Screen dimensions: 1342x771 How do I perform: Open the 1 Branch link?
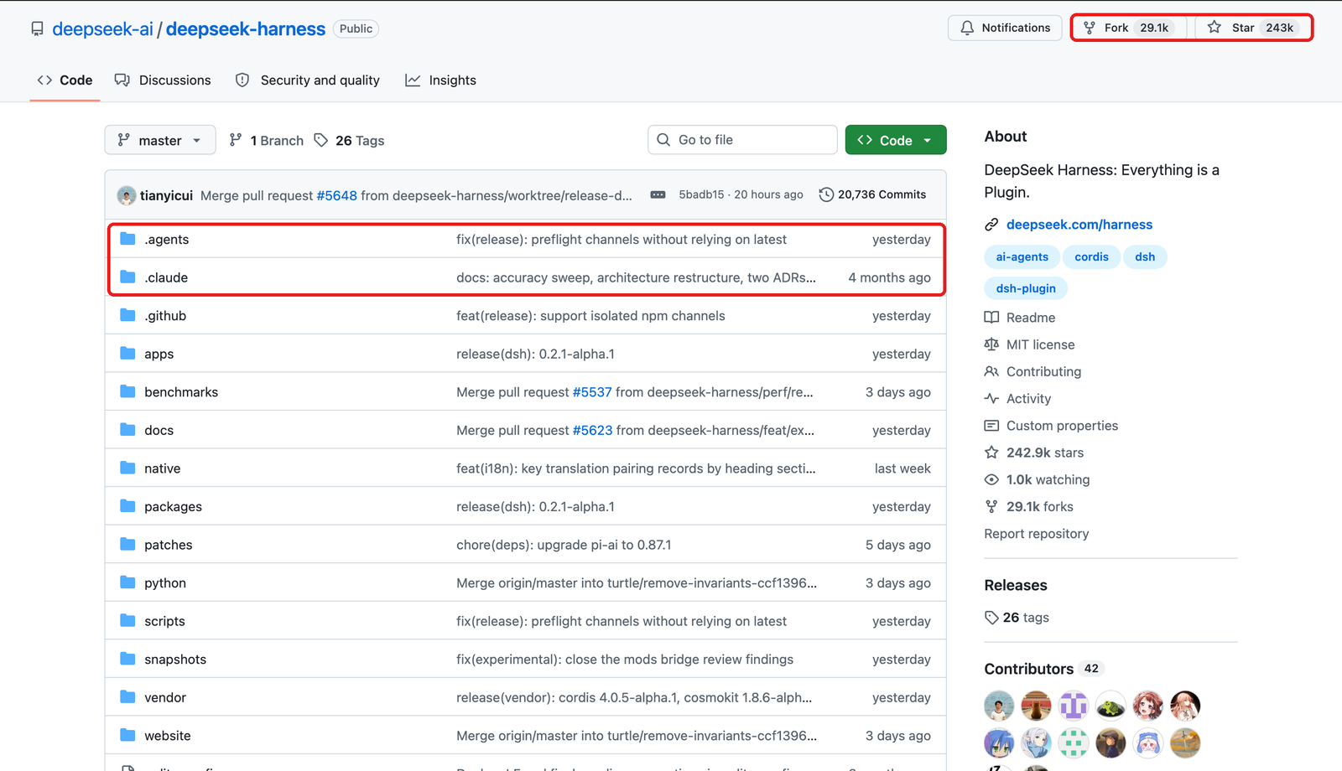click(267, 140)
